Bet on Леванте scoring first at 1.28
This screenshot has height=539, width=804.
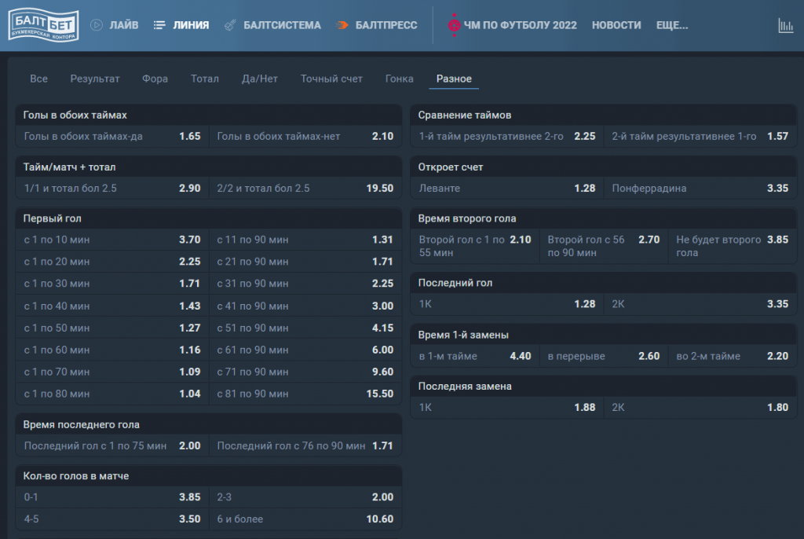pyautogui.click(x=506, y=189)
